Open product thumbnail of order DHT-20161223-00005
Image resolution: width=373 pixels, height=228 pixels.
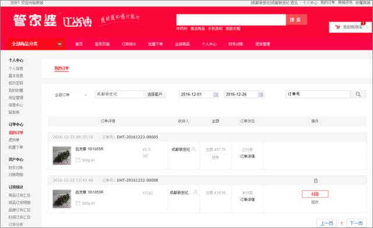click(x=62, y=156)
